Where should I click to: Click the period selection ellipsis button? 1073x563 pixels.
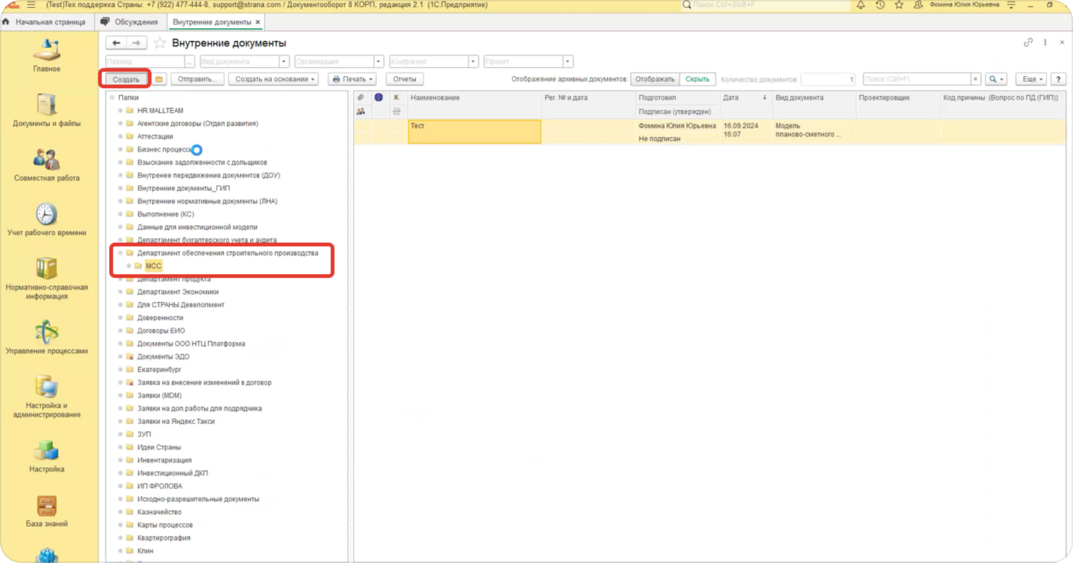pyautogui.click(x=190, y=61)
